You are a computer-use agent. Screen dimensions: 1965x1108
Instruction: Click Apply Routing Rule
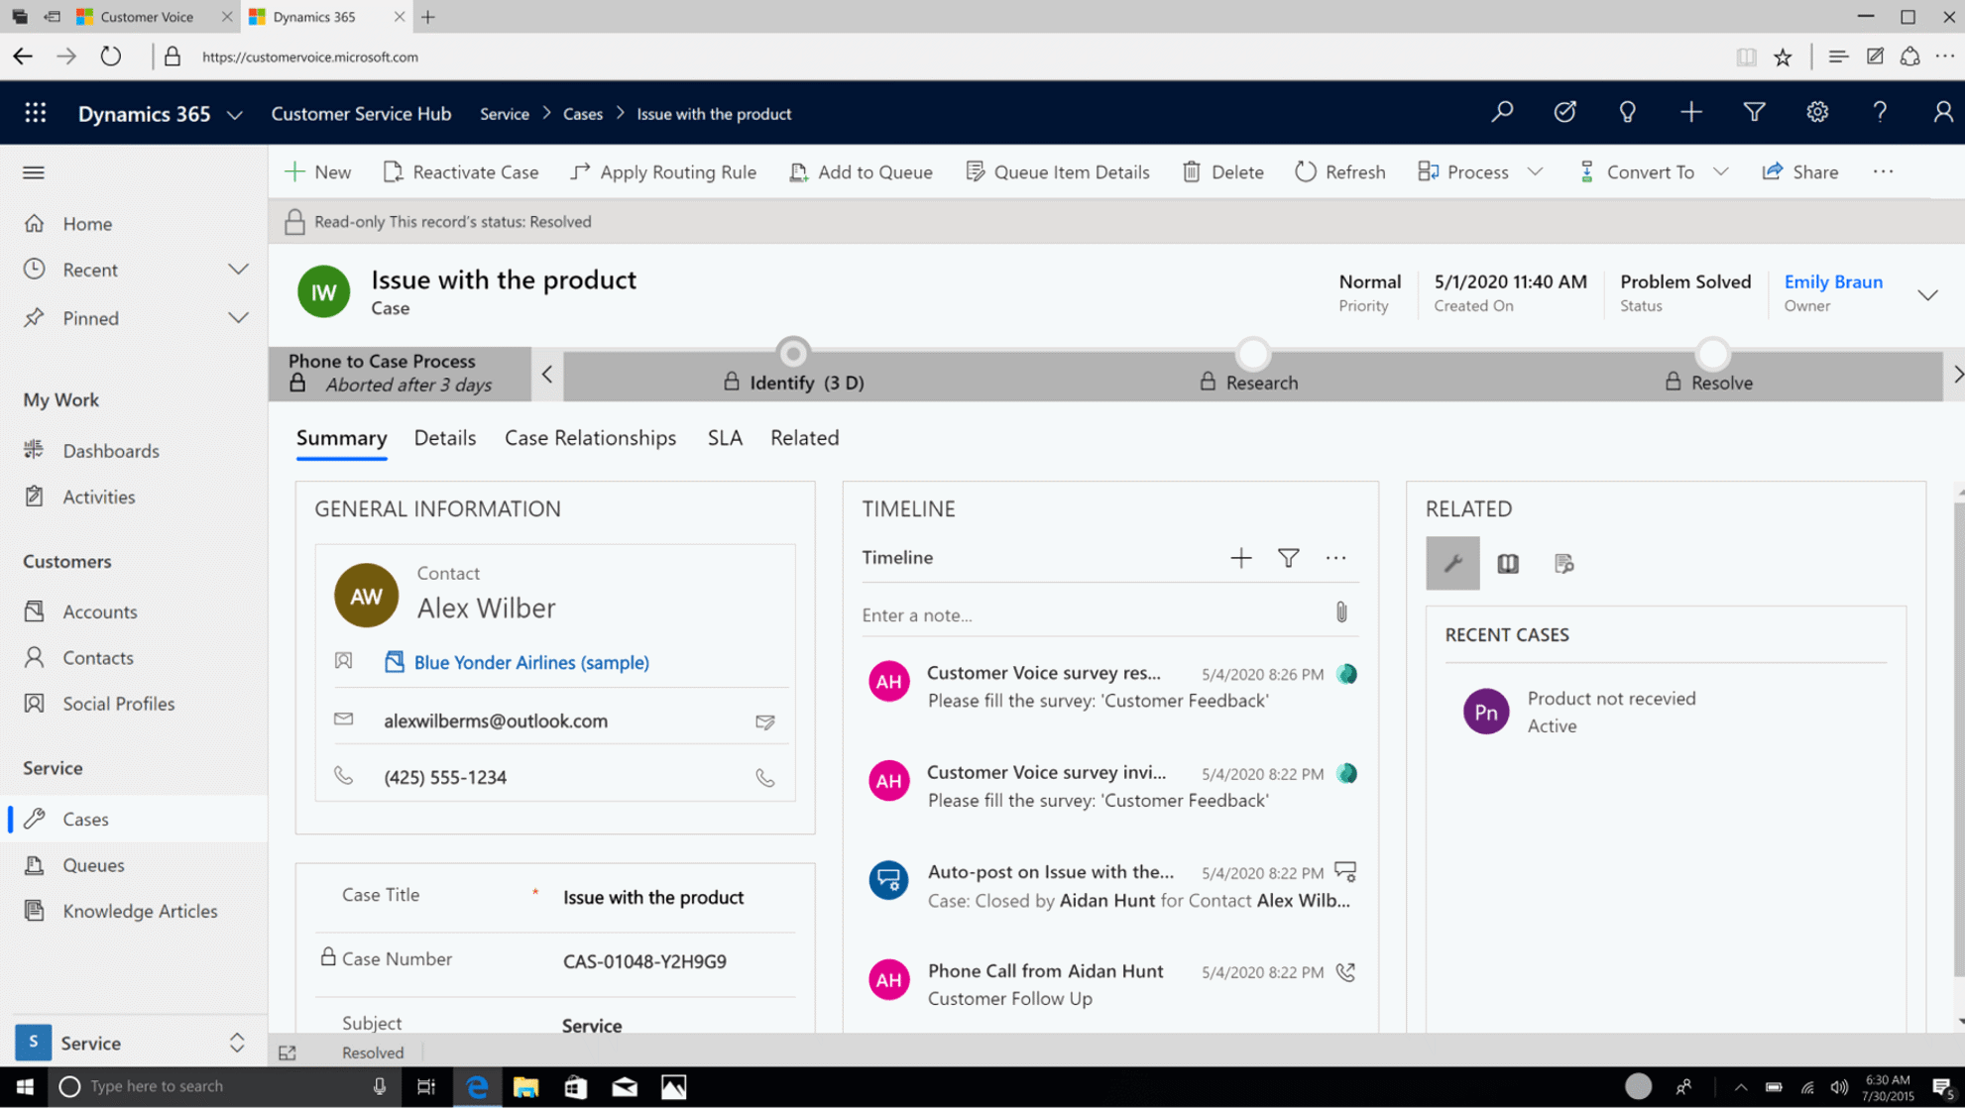pos(663,171)
